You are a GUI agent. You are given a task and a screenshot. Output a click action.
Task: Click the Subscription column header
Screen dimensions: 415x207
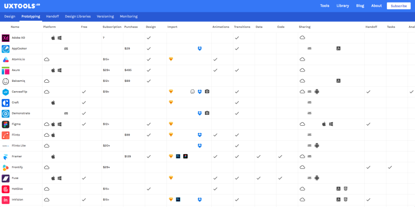point(112,27)
